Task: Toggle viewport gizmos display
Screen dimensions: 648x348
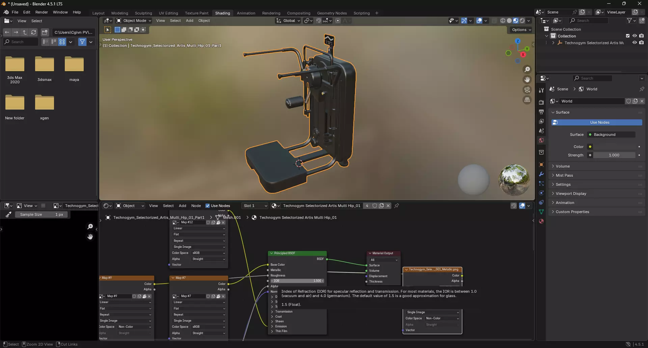Action: click(464, 21)
